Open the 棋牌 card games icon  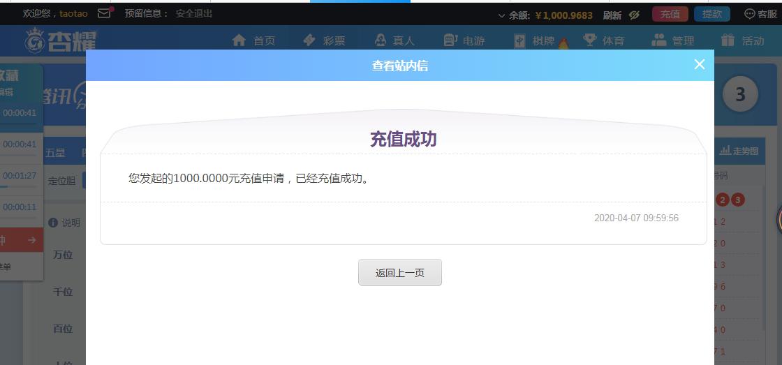point(520,40)
